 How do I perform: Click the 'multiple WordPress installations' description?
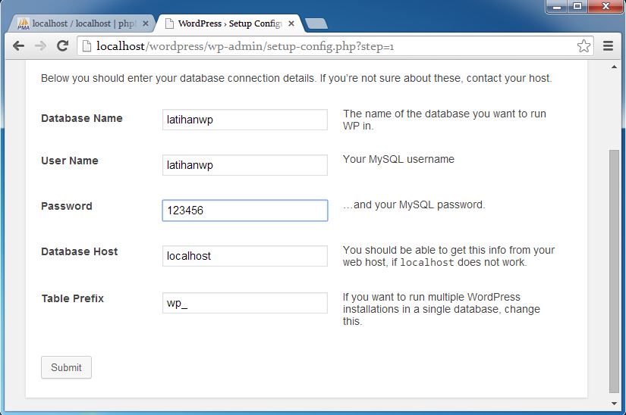coord(442,309)
